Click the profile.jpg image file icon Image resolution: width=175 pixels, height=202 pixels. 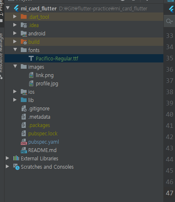pyautogui.click(x=31, y=83)
